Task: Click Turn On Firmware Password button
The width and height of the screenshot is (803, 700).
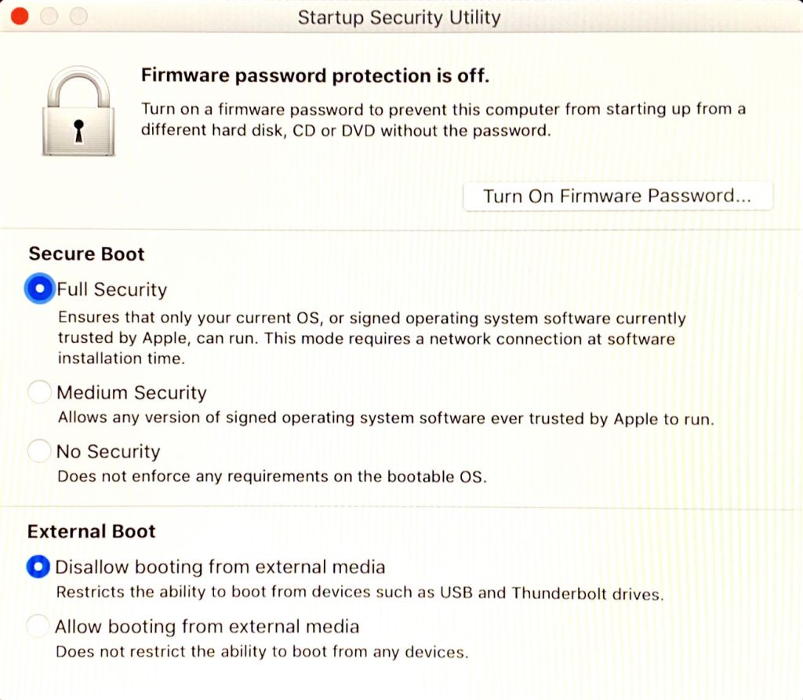Action: [x=617, y=196]
